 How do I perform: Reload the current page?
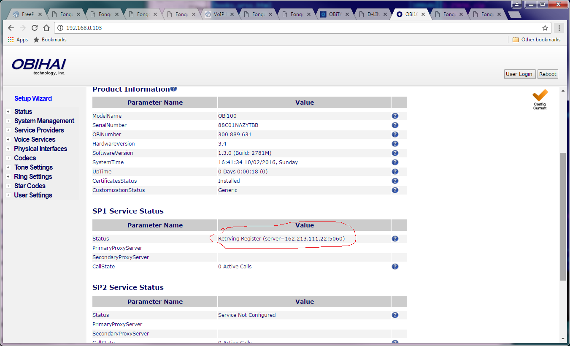(x=35, y=28)
